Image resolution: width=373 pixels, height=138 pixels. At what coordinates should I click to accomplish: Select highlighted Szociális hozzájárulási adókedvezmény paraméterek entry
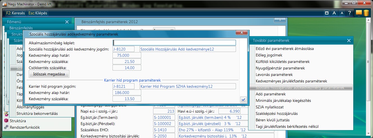coord(301,88)
